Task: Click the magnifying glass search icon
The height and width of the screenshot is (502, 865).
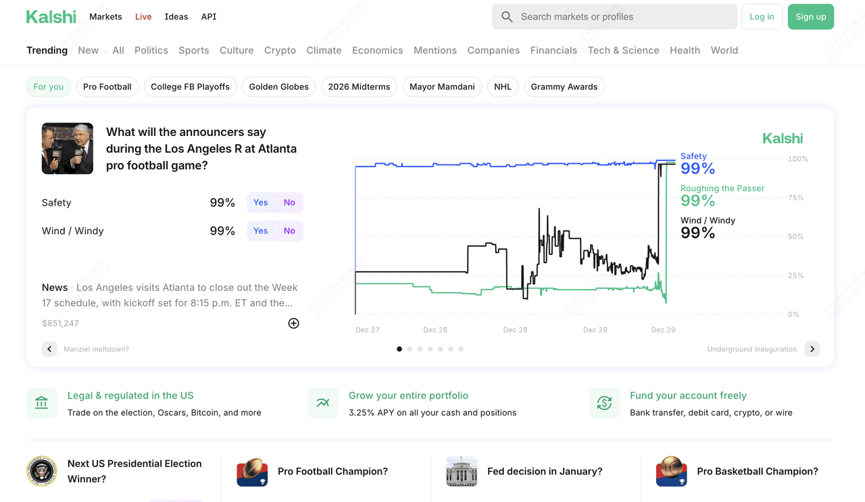Action: 507,17
